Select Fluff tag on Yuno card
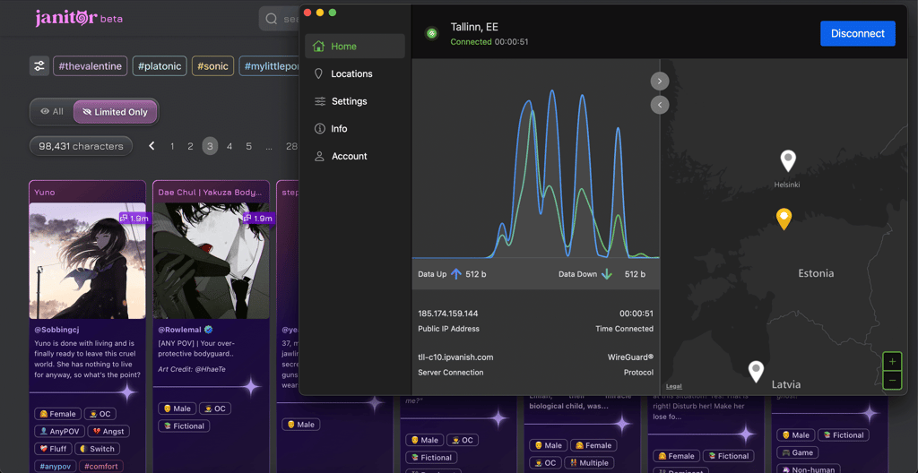 [x=53, y=449]
